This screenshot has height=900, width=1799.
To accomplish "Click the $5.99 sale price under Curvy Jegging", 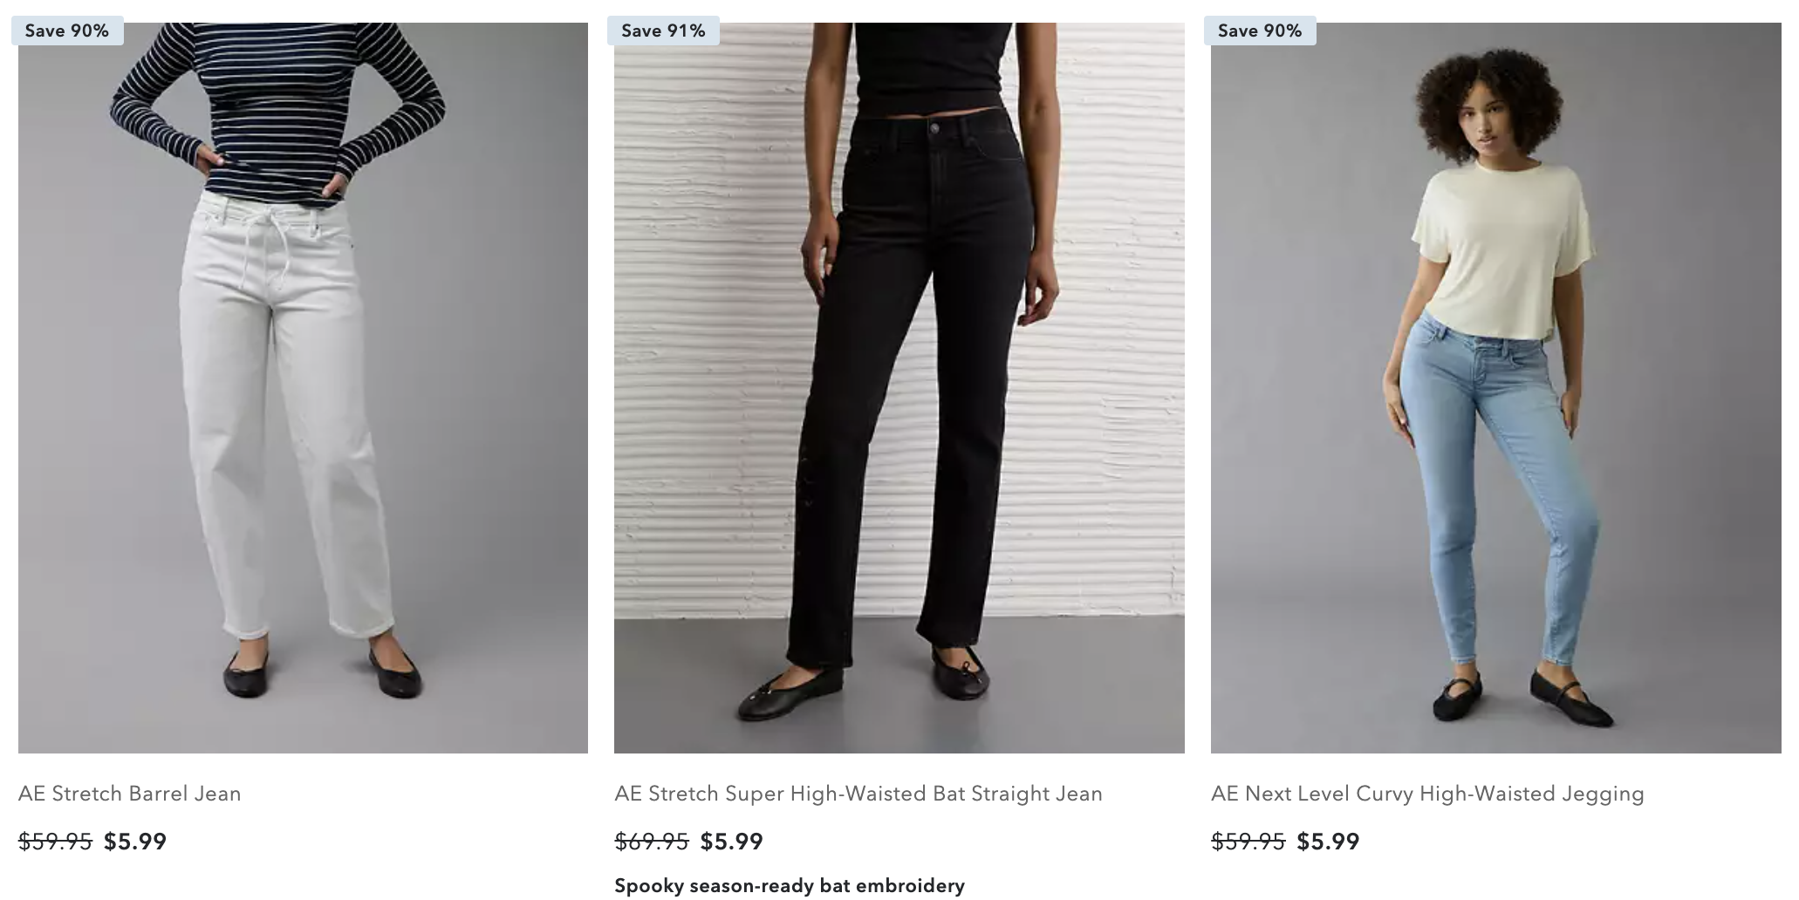I will pos(1328,842).
